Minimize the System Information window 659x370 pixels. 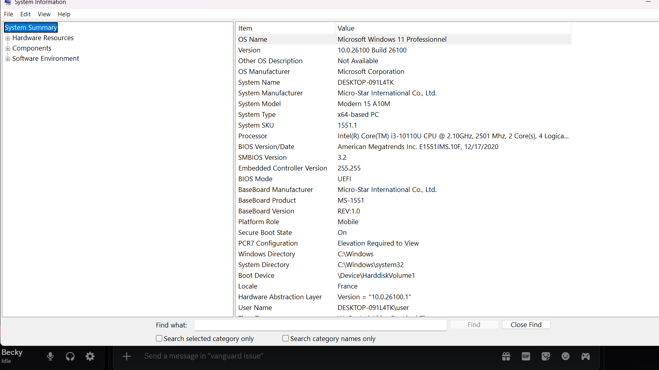click(648, 2)
